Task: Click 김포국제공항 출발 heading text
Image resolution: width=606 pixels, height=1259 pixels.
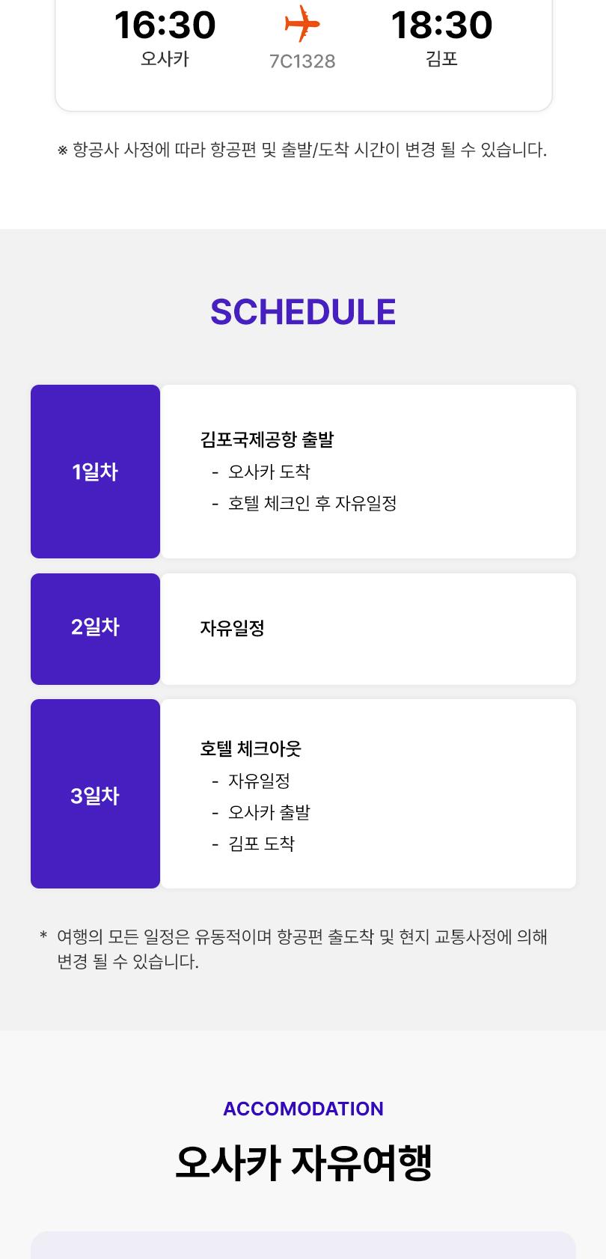Action: pos(267,439)
